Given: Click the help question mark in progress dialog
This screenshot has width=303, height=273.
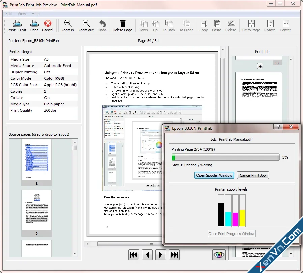Looking at the screenshot, I should (x=278, y=127).
